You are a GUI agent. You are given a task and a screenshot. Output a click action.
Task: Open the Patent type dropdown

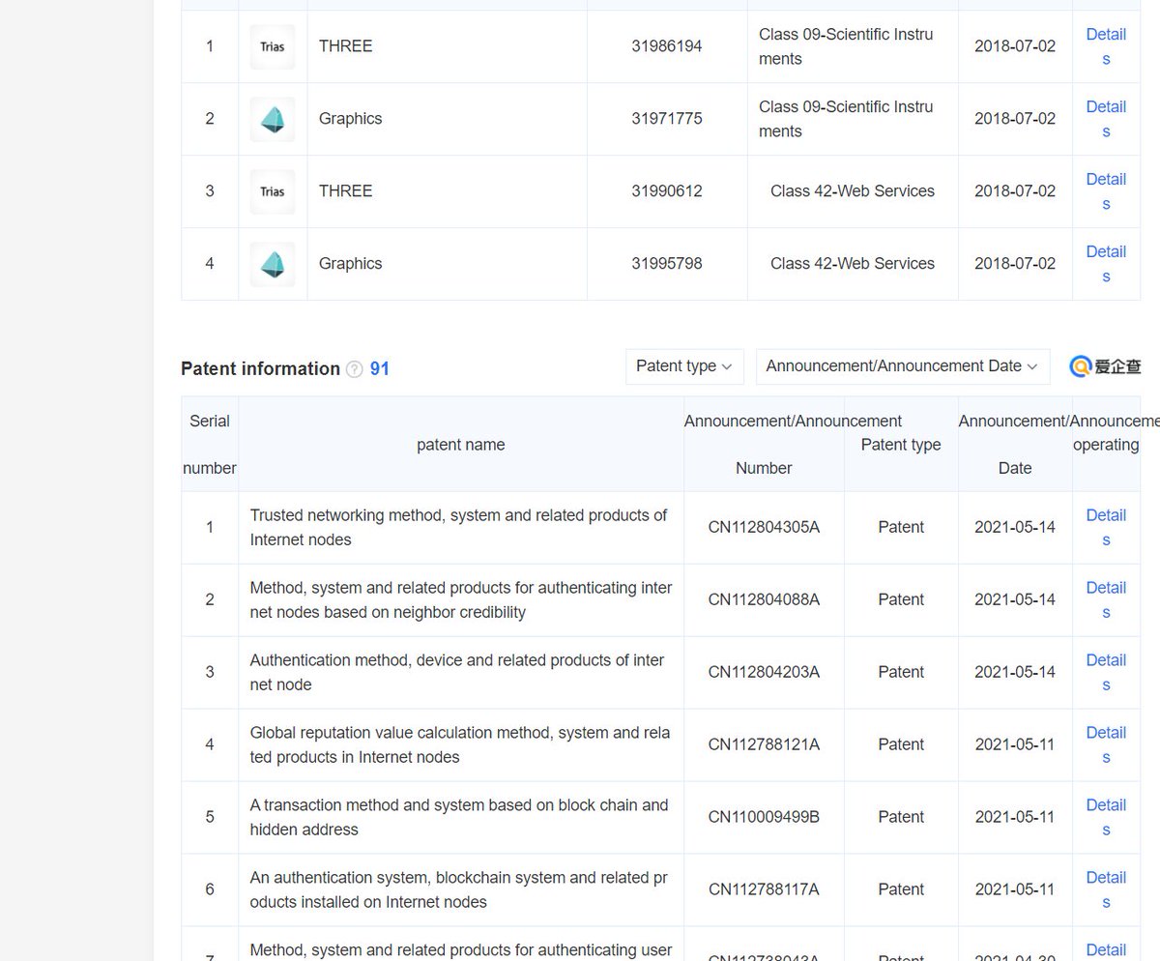(x=684, y=366)
